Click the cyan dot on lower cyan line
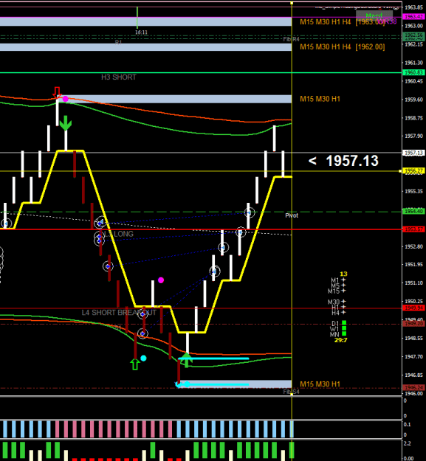The image size is (426, 461). click(187, 384)
